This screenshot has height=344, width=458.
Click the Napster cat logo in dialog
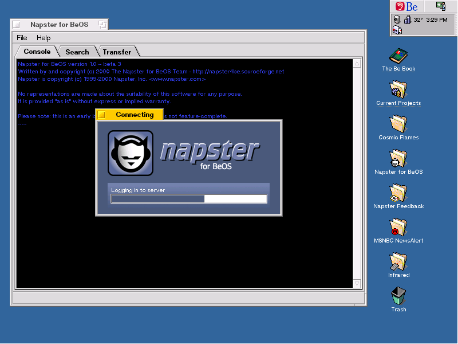tap(131, 153)
